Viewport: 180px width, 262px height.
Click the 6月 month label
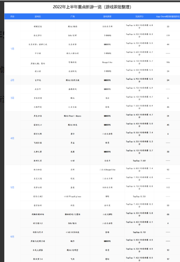click(12, 237)
